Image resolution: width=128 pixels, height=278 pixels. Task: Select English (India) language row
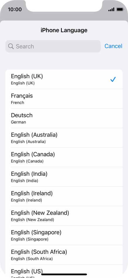coord(64,177)
